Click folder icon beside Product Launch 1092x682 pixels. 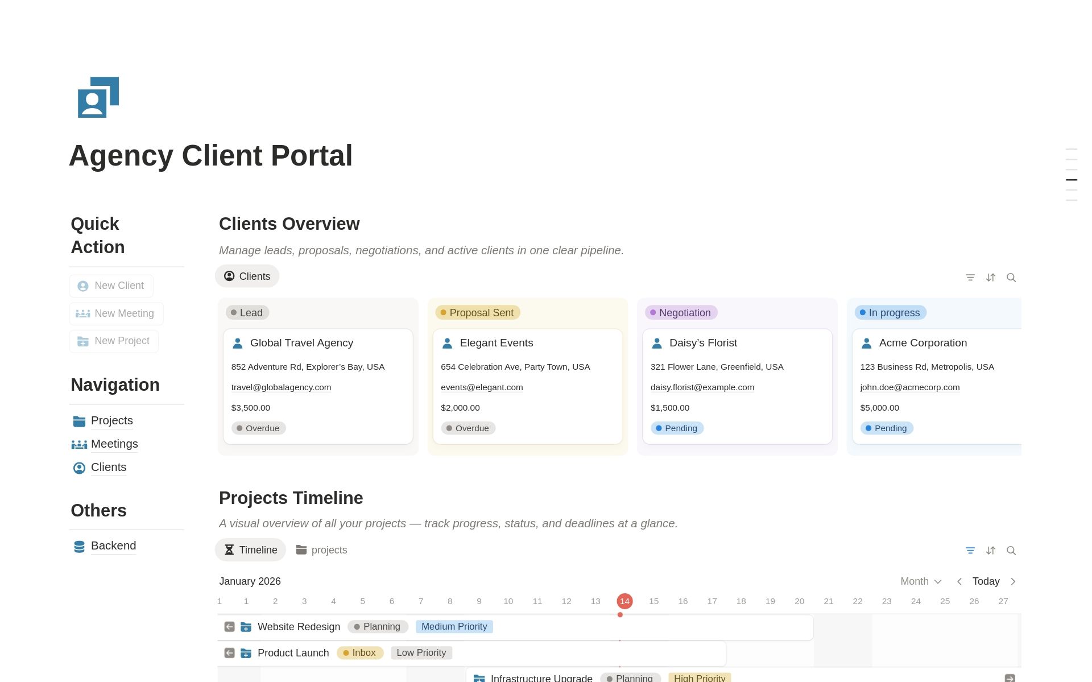(x=246, y=653)
